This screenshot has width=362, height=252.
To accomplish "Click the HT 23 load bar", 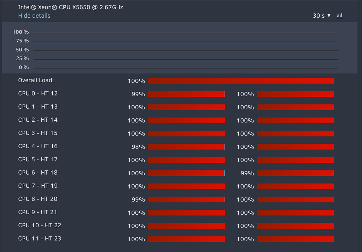I will [296, 239].
